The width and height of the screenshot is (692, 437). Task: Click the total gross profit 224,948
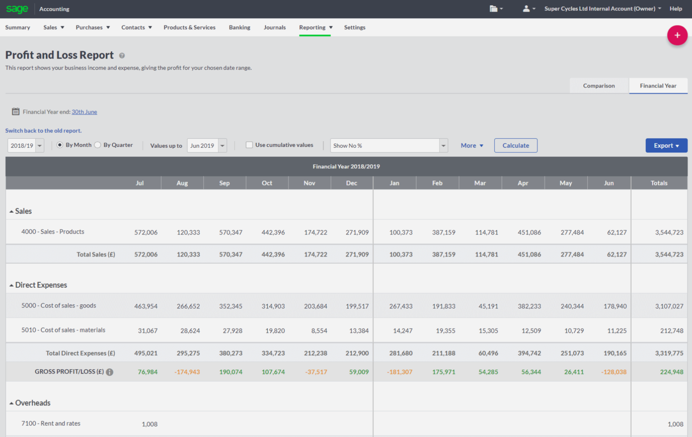(671, 372)
